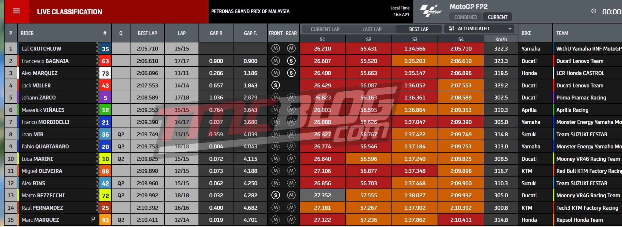Click LIVE CLASSIFICATION heading

[69, 12]
